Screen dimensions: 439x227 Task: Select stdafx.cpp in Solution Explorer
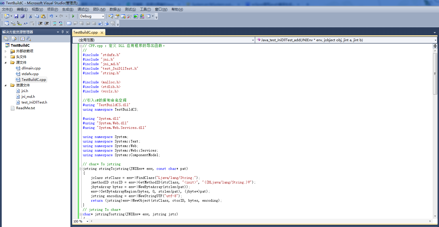(x=30, y=74)
